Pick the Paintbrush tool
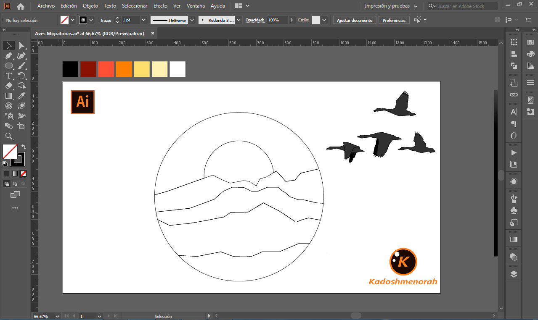This screenshot has height=320, width=538. pyautogui.click(x=21, y=66)
